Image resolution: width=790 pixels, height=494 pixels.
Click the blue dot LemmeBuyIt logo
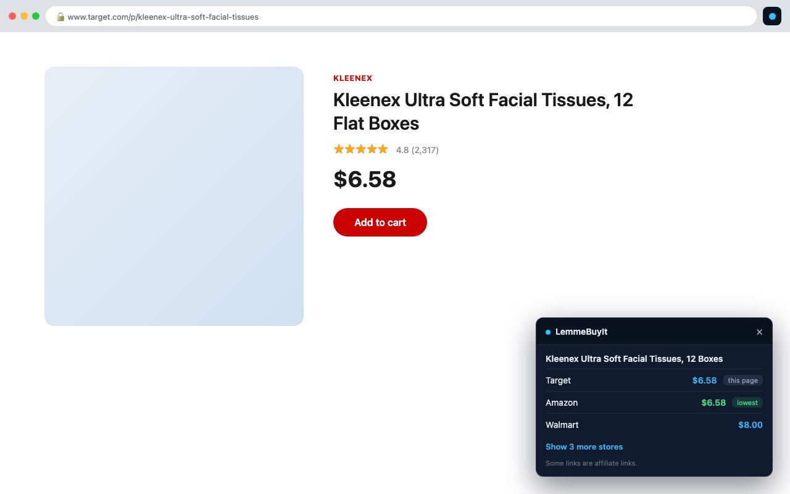coord(548,332)
